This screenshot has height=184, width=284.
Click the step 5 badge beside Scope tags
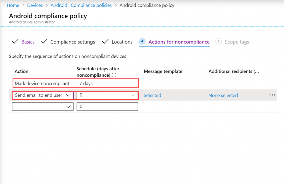pos(218,41)
